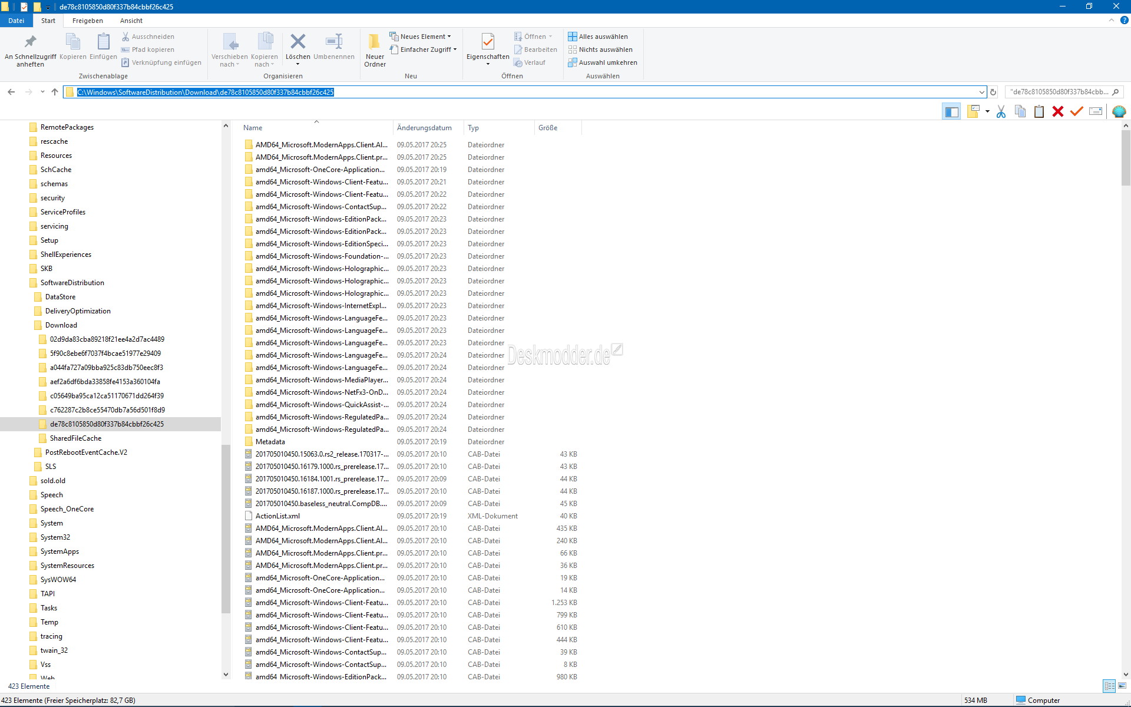1131x707 pixels.
Task: Switch to the Freigeben ribbon tab
Action: coord(88,21)
